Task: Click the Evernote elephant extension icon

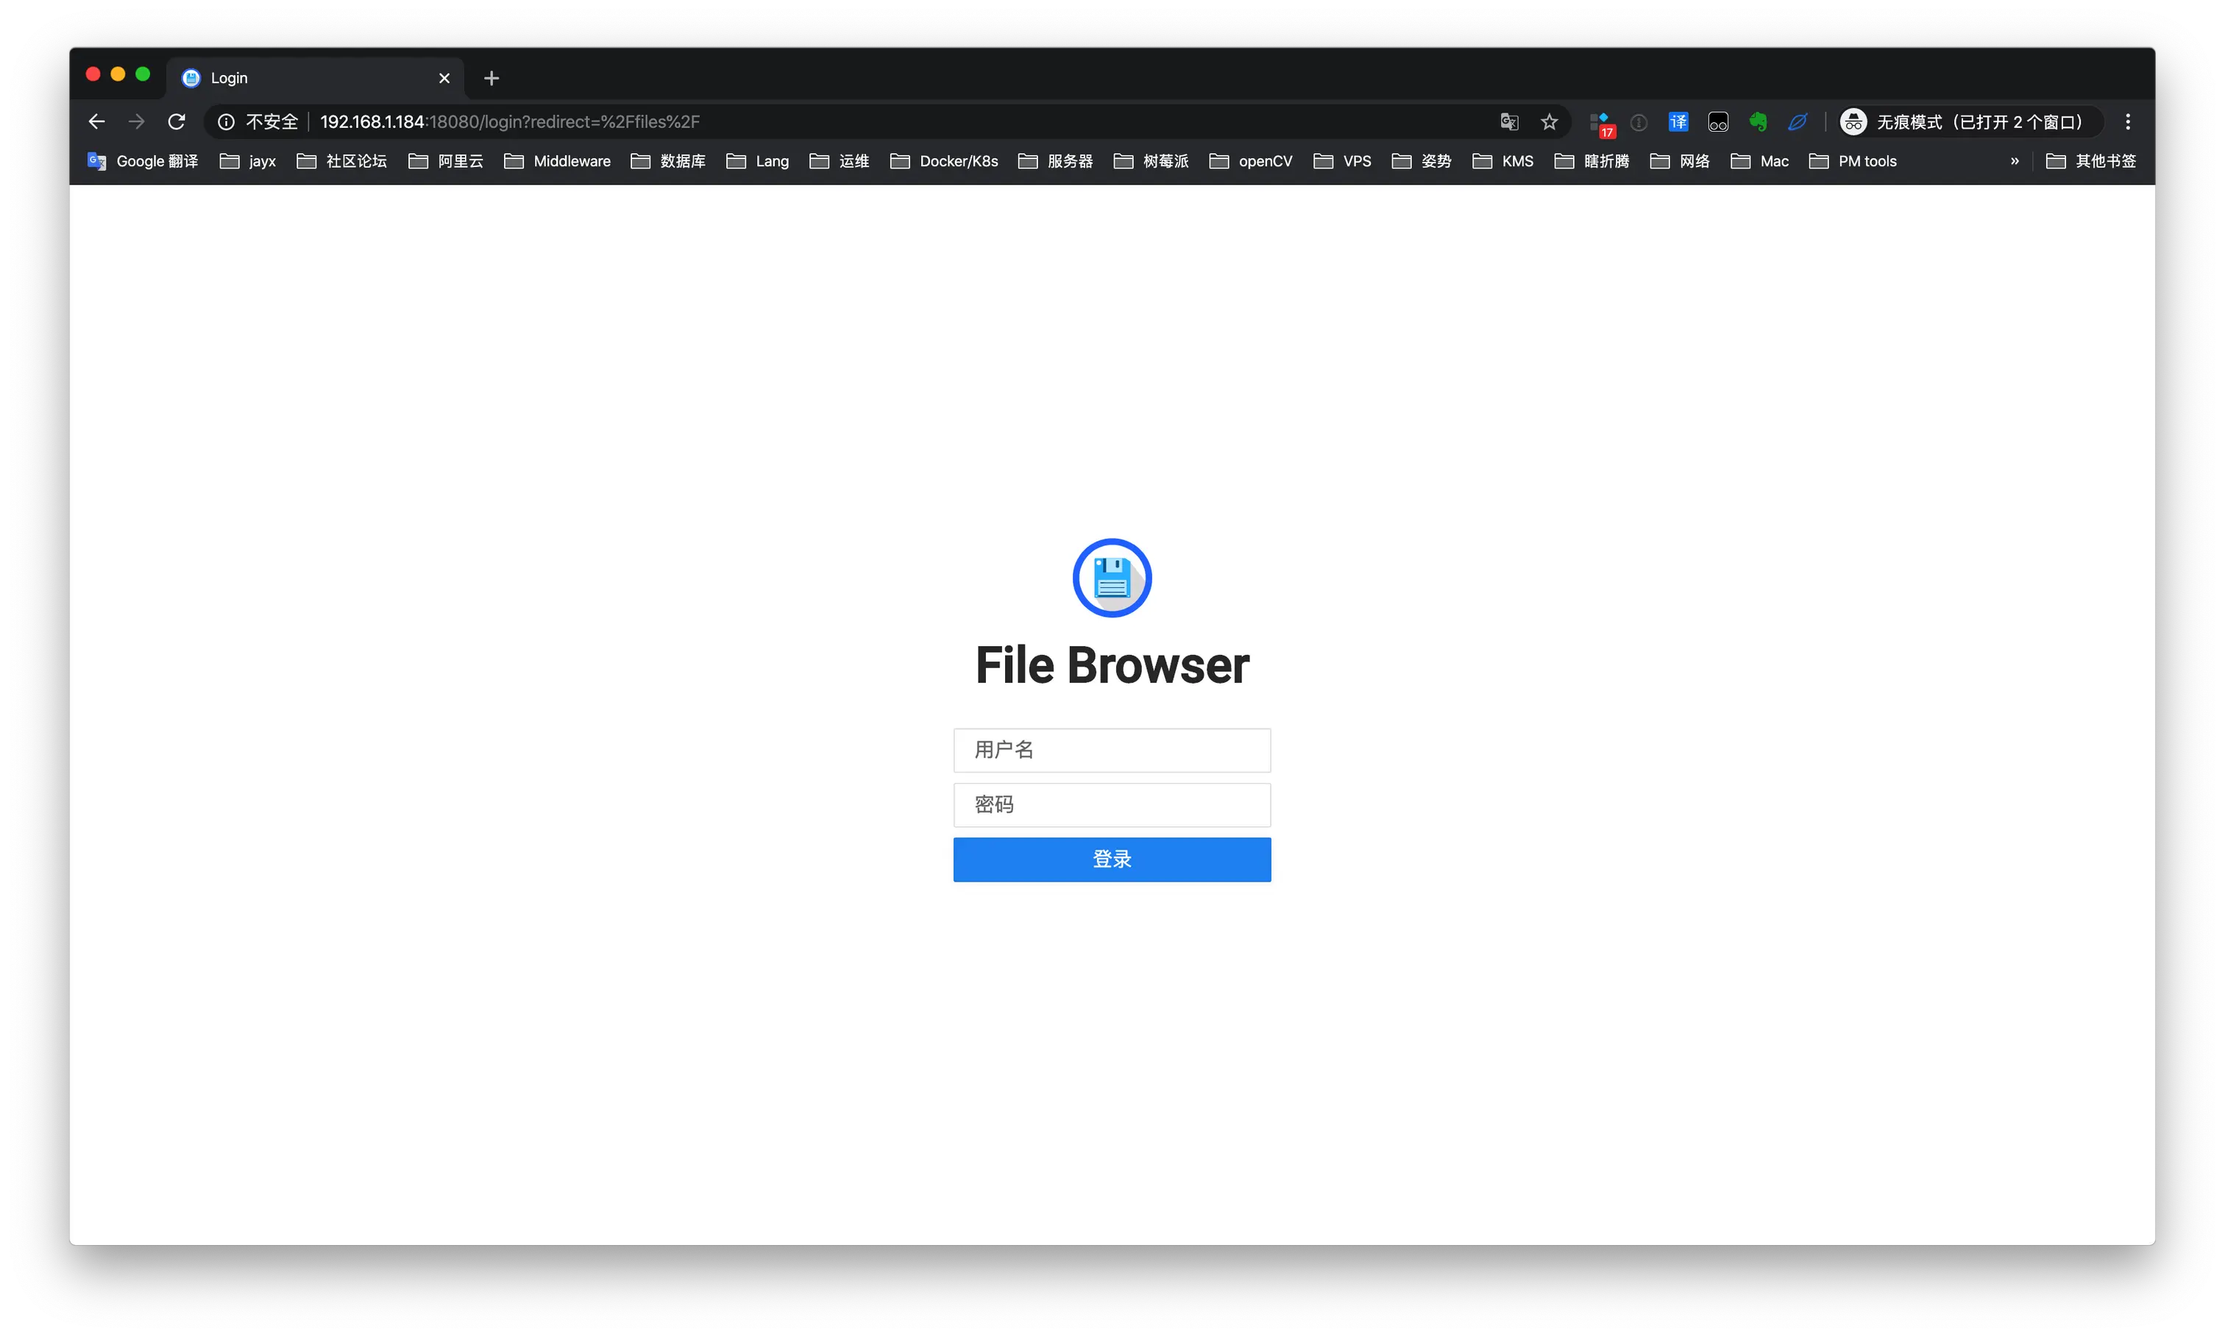Action: [1758, 121]
